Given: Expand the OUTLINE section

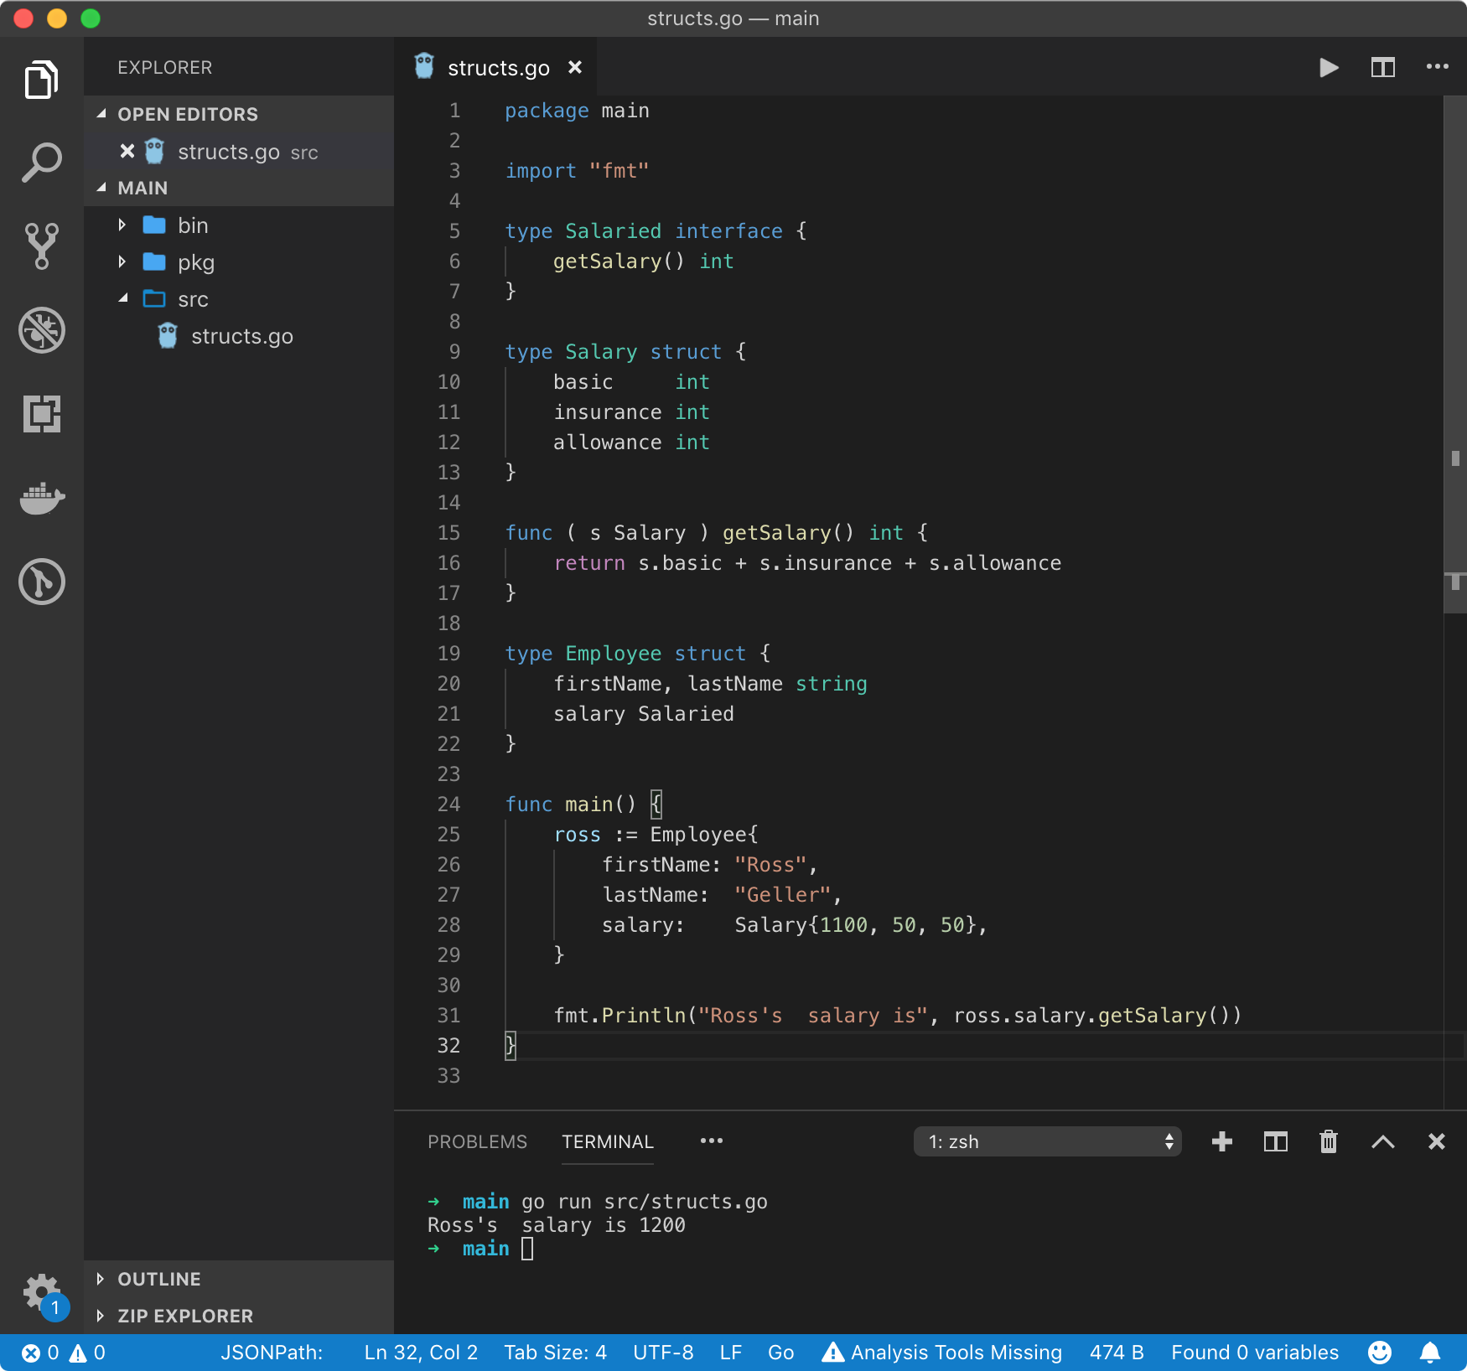Looking at the screenshot, I should click(158, 1279).
